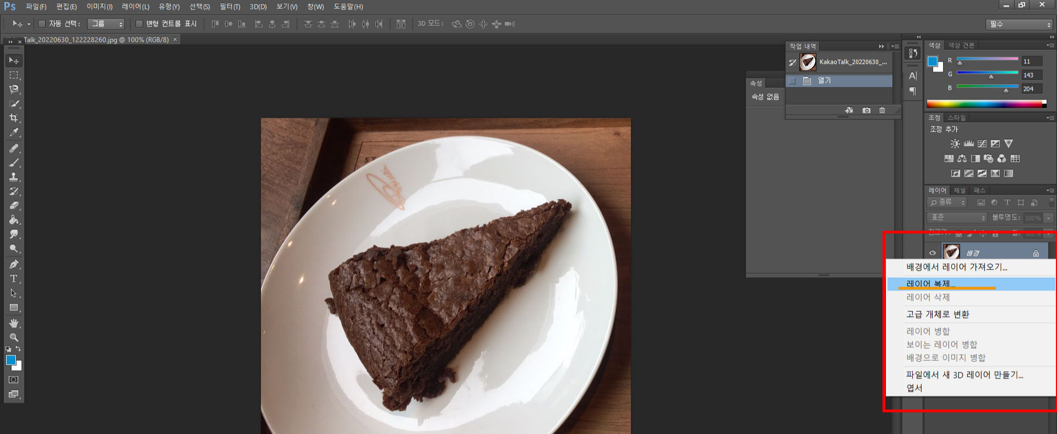The width and height of the screenshot is (1057, 434).
Task: Collapse the History panel with double arrows
Action: [x=881, y=46]
